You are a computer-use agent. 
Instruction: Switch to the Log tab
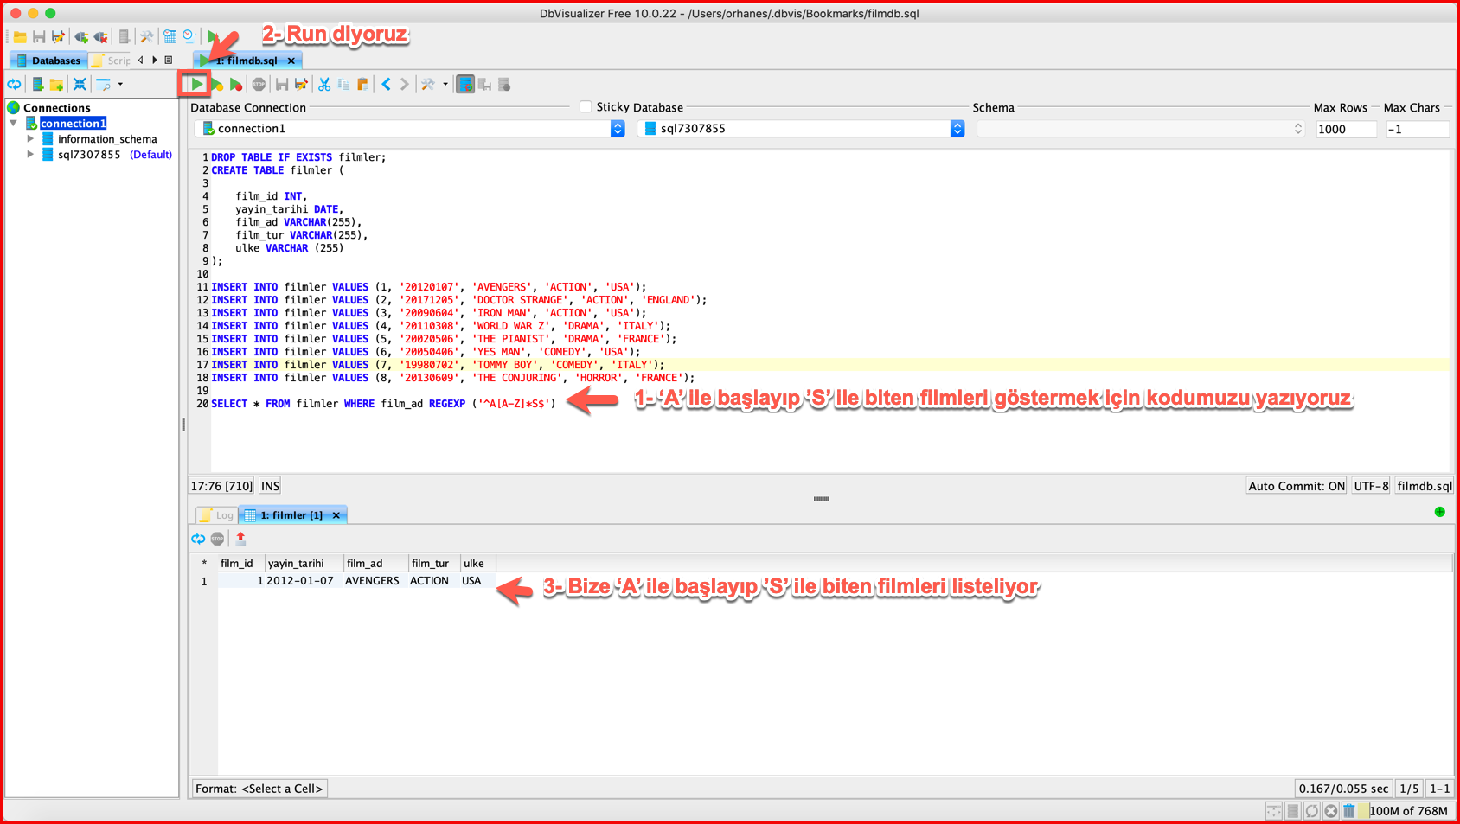(217, 515)
